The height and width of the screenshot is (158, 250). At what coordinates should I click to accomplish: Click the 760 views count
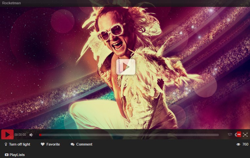pyautogui.click(x=245, y=144)
